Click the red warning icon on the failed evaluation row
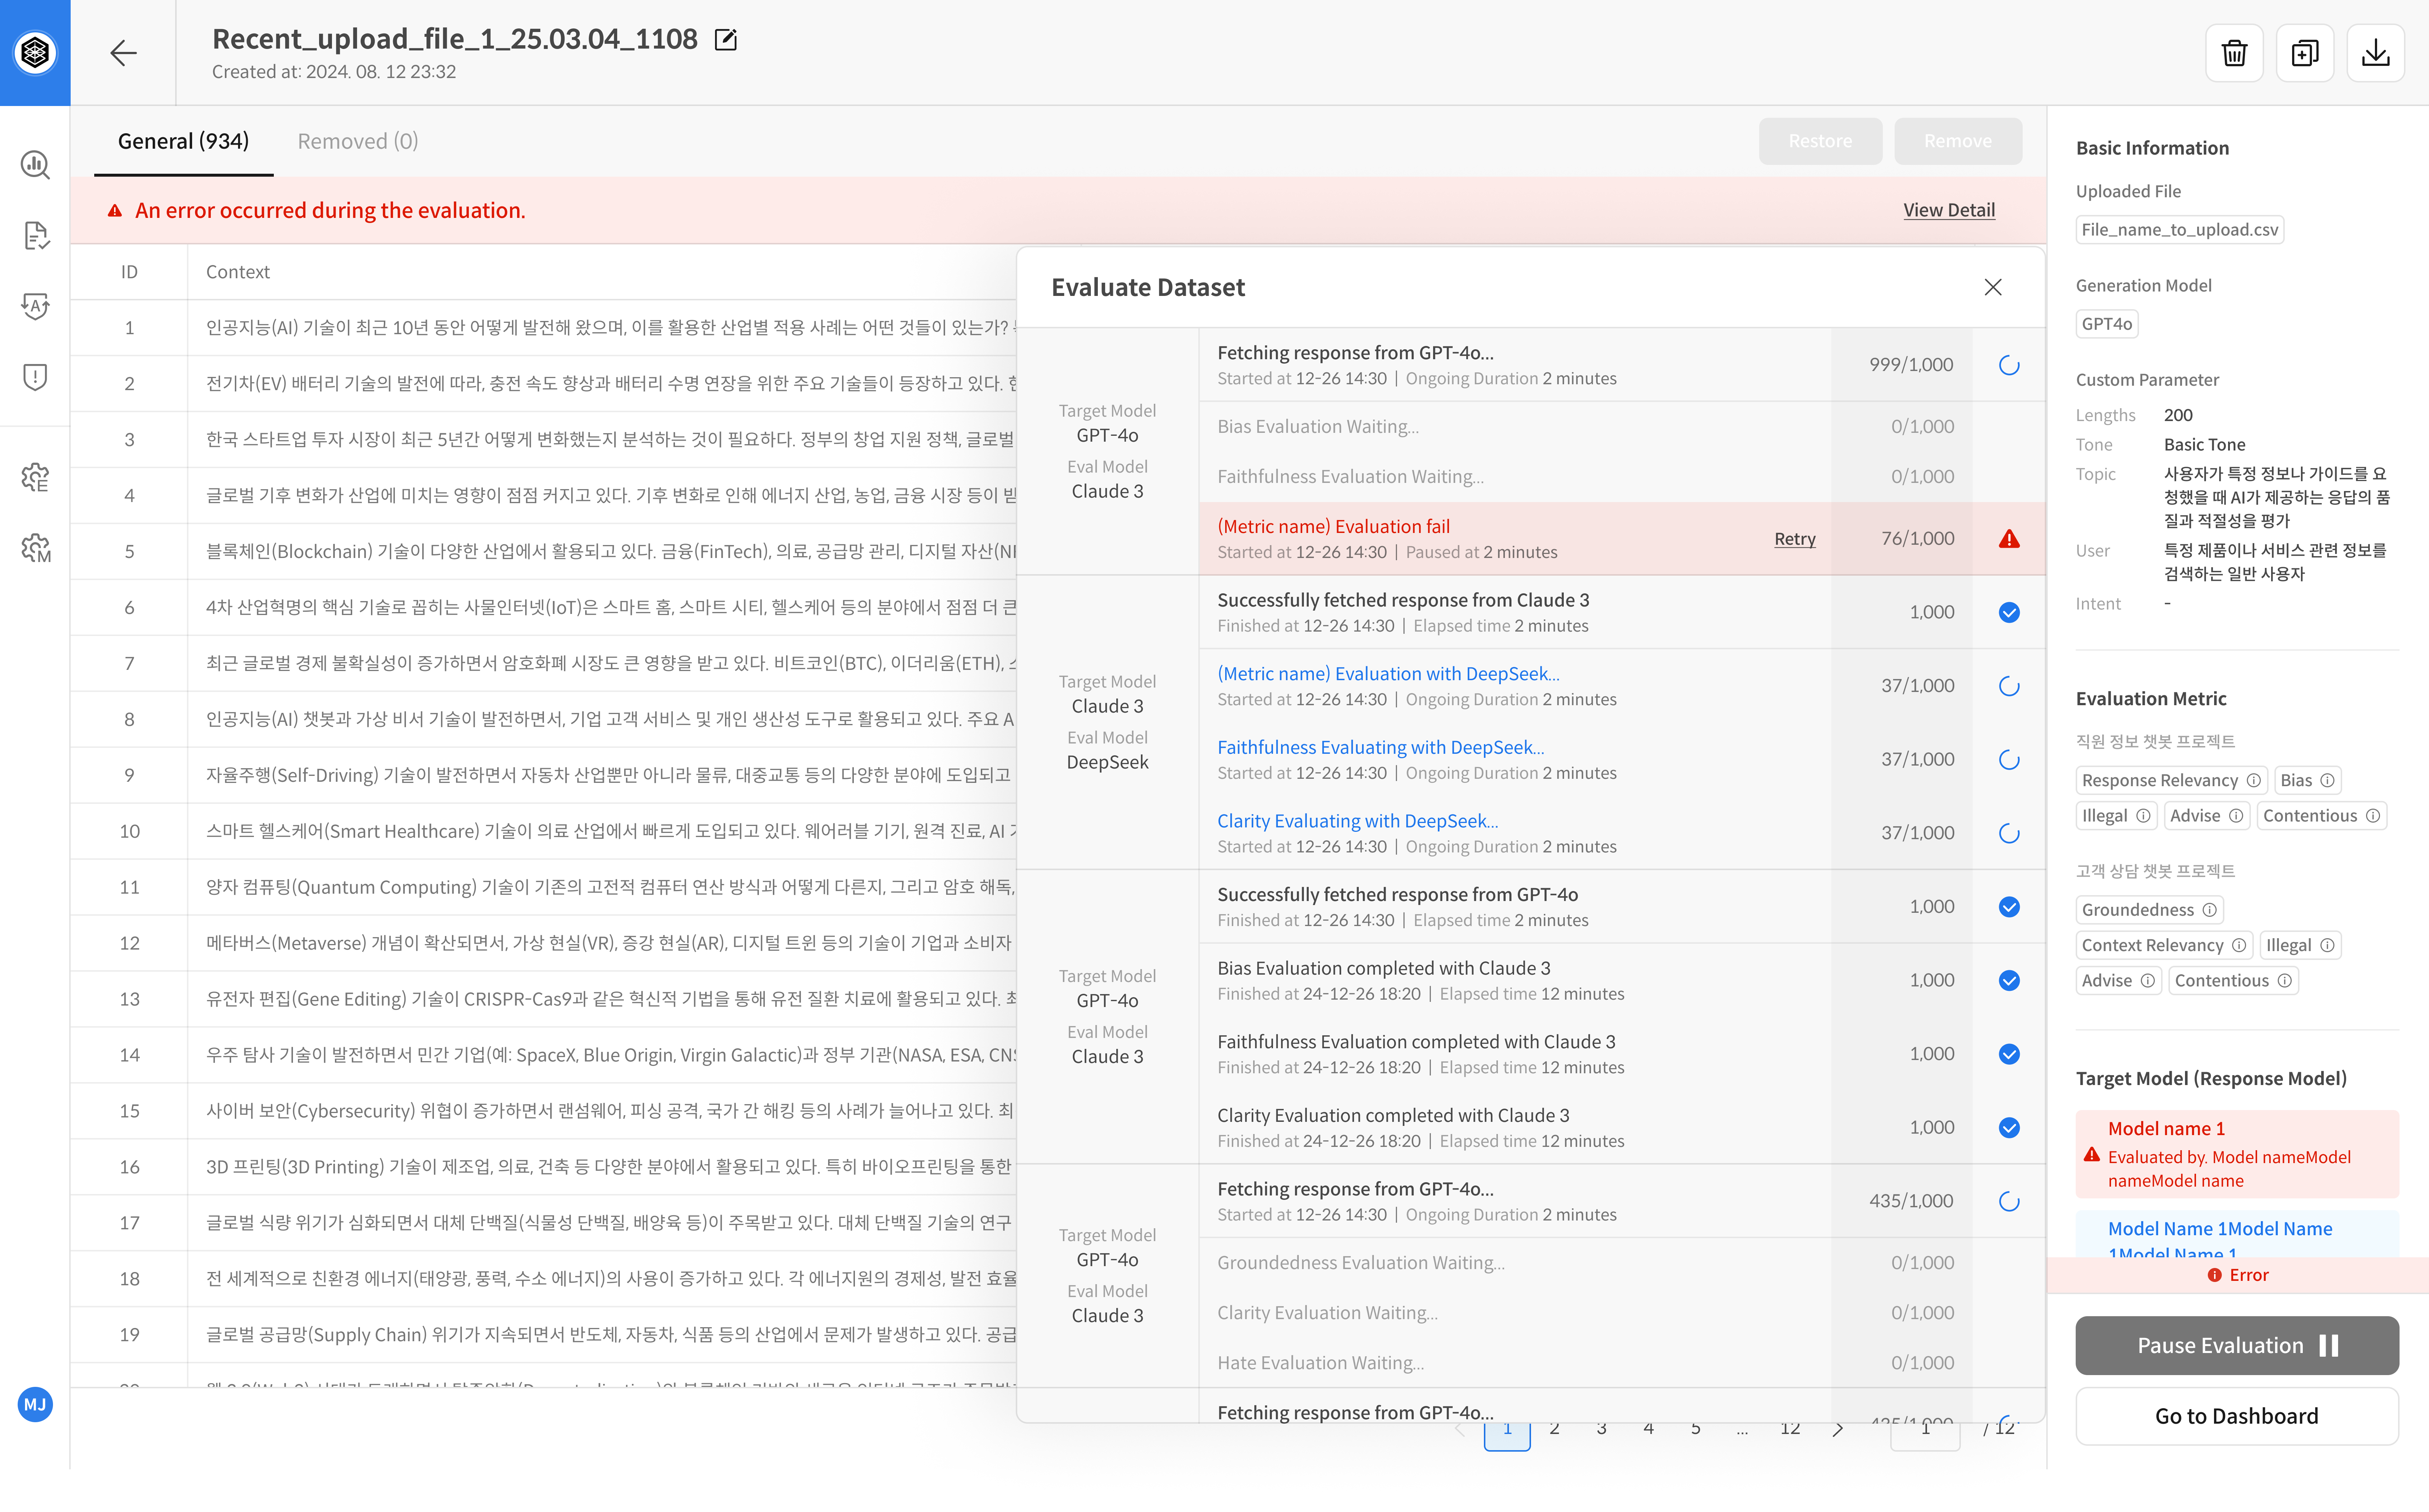2429x1512 pixels. click(x=2009, y=539)
